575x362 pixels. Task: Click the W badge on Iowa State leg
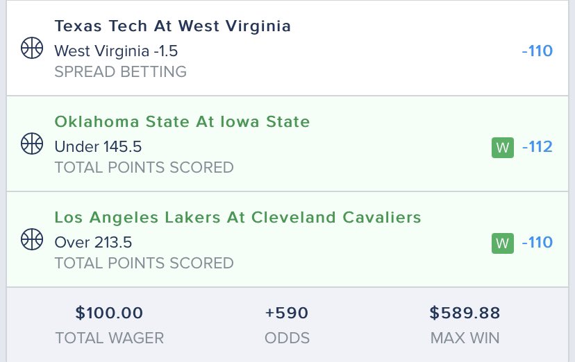point(502,148)
